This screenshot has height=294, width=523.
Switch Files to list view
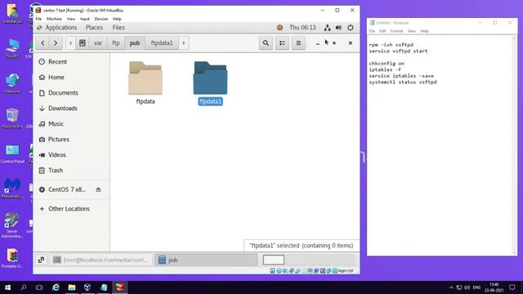(x=282, y=43)
